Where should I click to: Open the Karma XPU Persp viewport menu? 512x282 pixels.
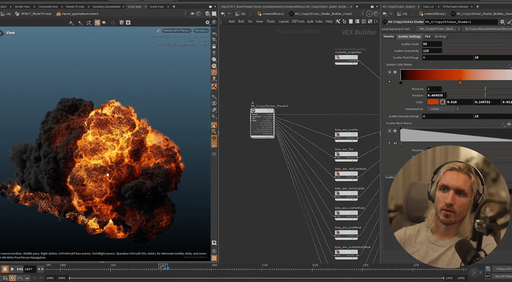177,31
